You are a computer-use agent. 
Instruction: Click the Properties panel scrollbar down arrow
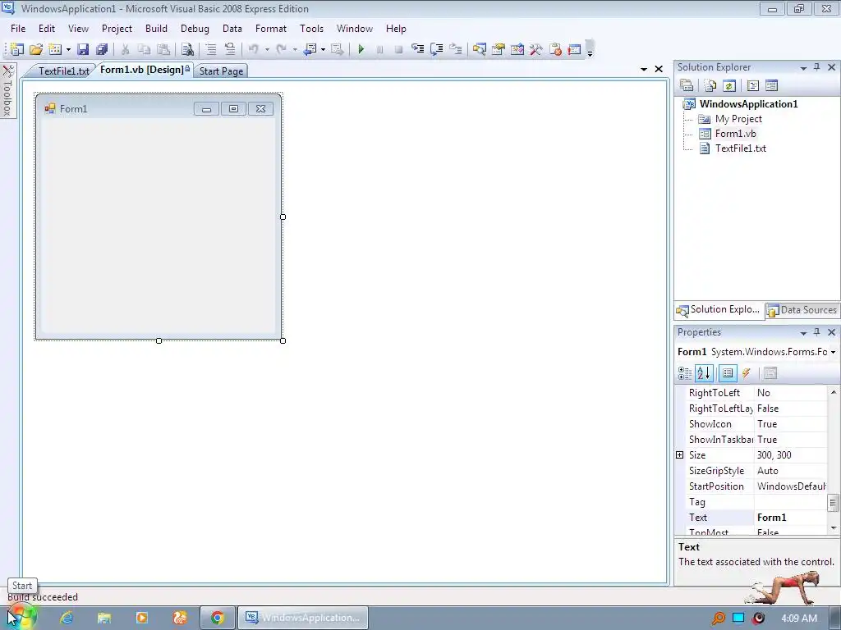pos(833,528)
